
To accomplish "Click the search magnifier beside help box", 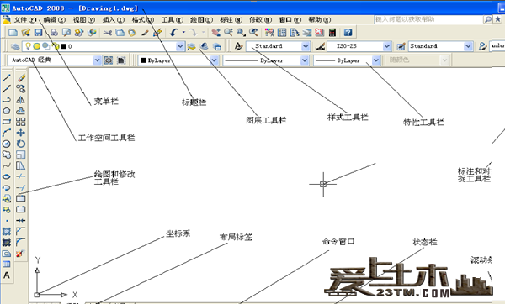I will (488, 19).
